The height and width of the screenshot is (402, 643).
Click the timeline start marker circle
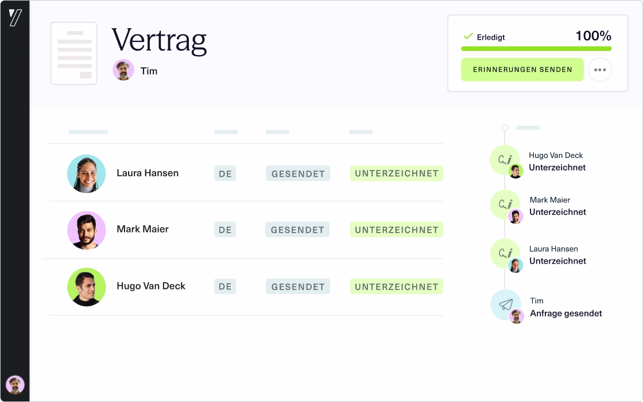[x=505, y=127]
